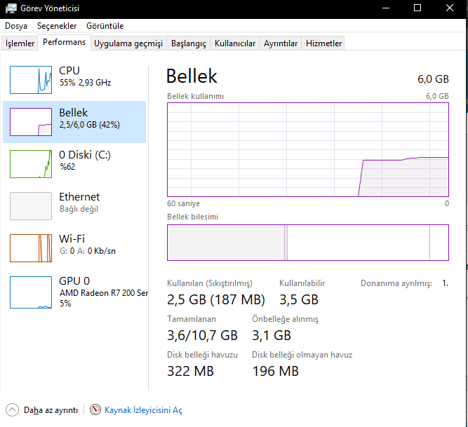Select the GPU 0 graph thumbnail

tap(31, 292)
